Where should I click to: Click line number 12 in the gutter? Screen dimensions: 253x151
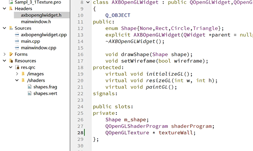(x=80, y=29)
